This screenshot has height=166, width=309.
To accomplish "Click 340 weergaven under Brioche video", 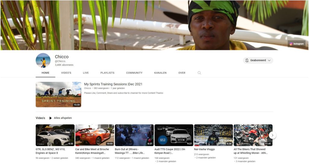I will click(82, 158).
